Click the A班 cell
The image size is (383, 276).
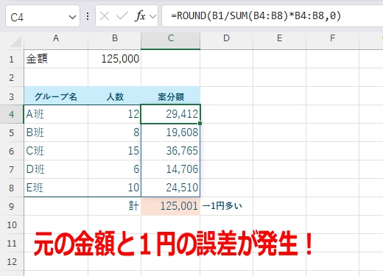56,114
